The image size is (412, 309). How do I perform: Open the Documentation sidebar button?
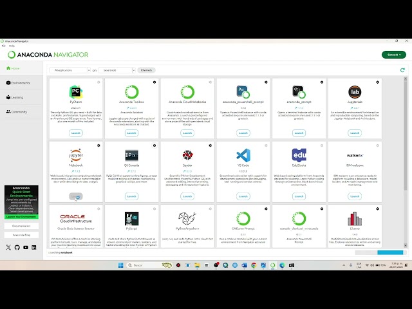click(x=21, y=226)
